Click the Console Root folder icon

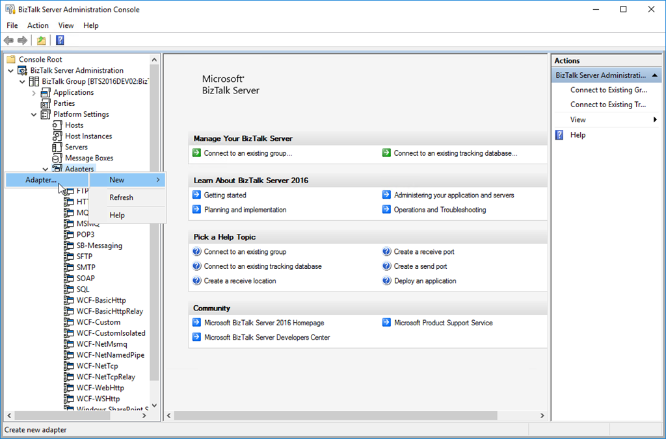coord(11,59)
